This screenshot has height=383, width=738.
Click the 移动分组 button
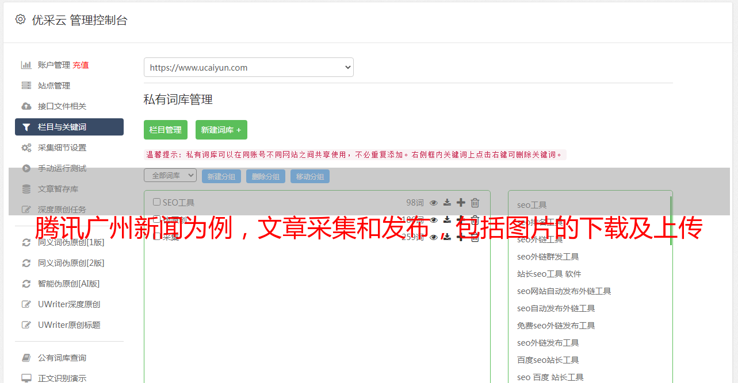[310, 176]
